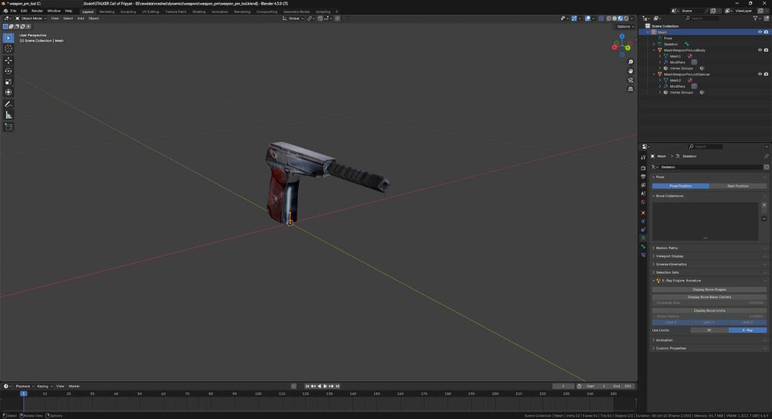The image size is (772, 419).
Task: Choose the Add Cube tool
Action: click(x=8, y=127)
